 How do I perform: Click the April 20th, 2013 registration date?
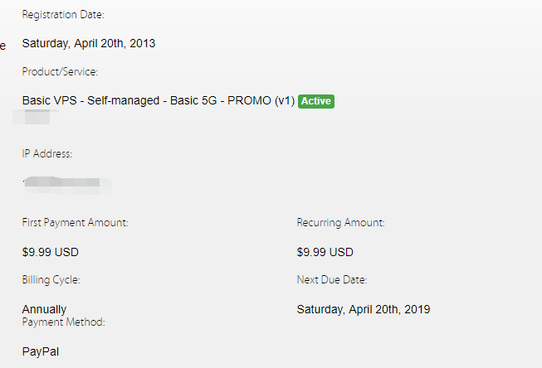[x=88, y=43]
